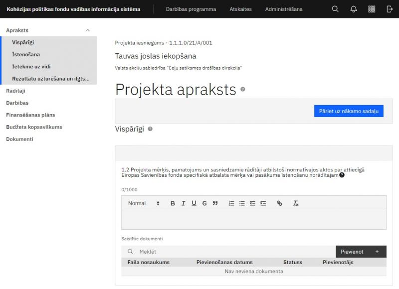
Task: Open help tooltip next to Projekta apraksts
Action: [243, 90]
